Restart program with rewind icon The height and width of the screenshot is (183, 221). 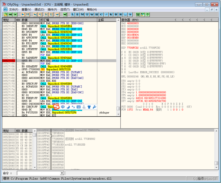pyautogui.click(x=11, y=14)
